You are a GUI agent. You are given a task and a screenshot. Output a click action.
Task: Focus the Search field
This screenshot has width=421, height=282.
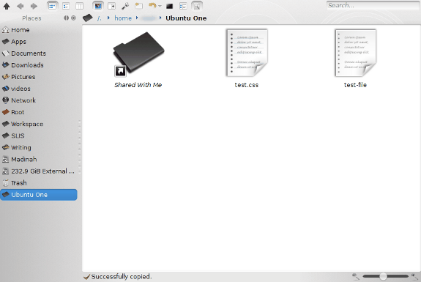373,5
